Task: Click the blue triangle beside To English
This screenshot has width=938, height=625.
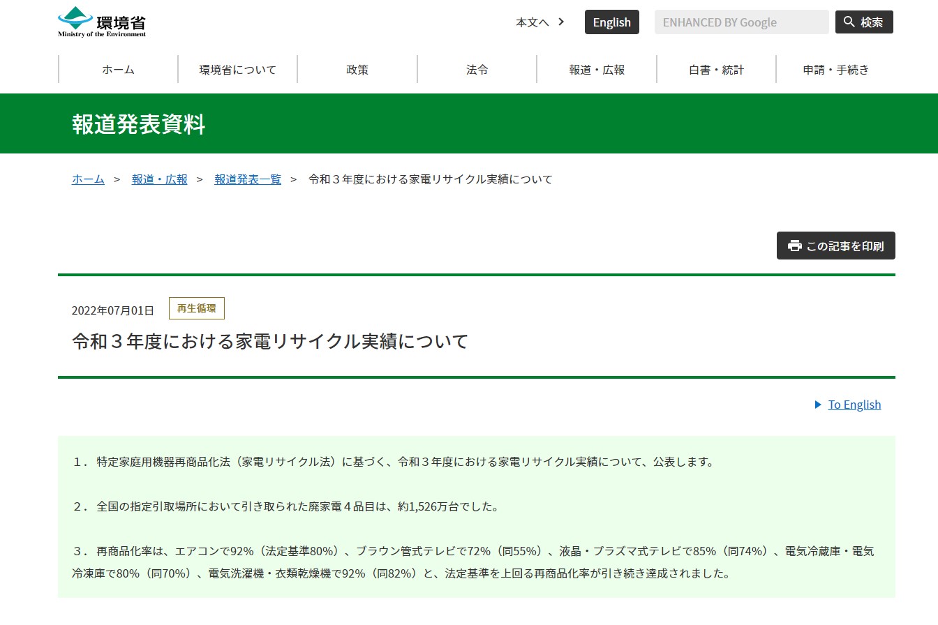Action: (818, 405)
